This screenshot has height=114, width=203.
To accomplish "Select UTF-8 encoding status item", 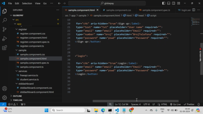I will [147, 104].
